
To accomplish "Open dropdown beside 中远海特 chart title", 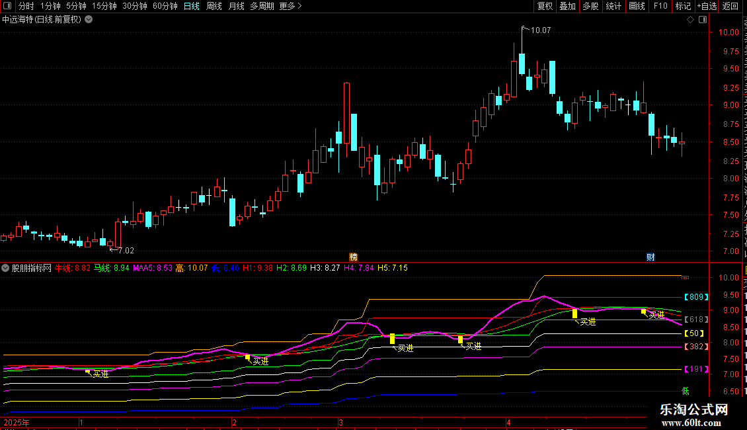I will [x=89, y=20].
